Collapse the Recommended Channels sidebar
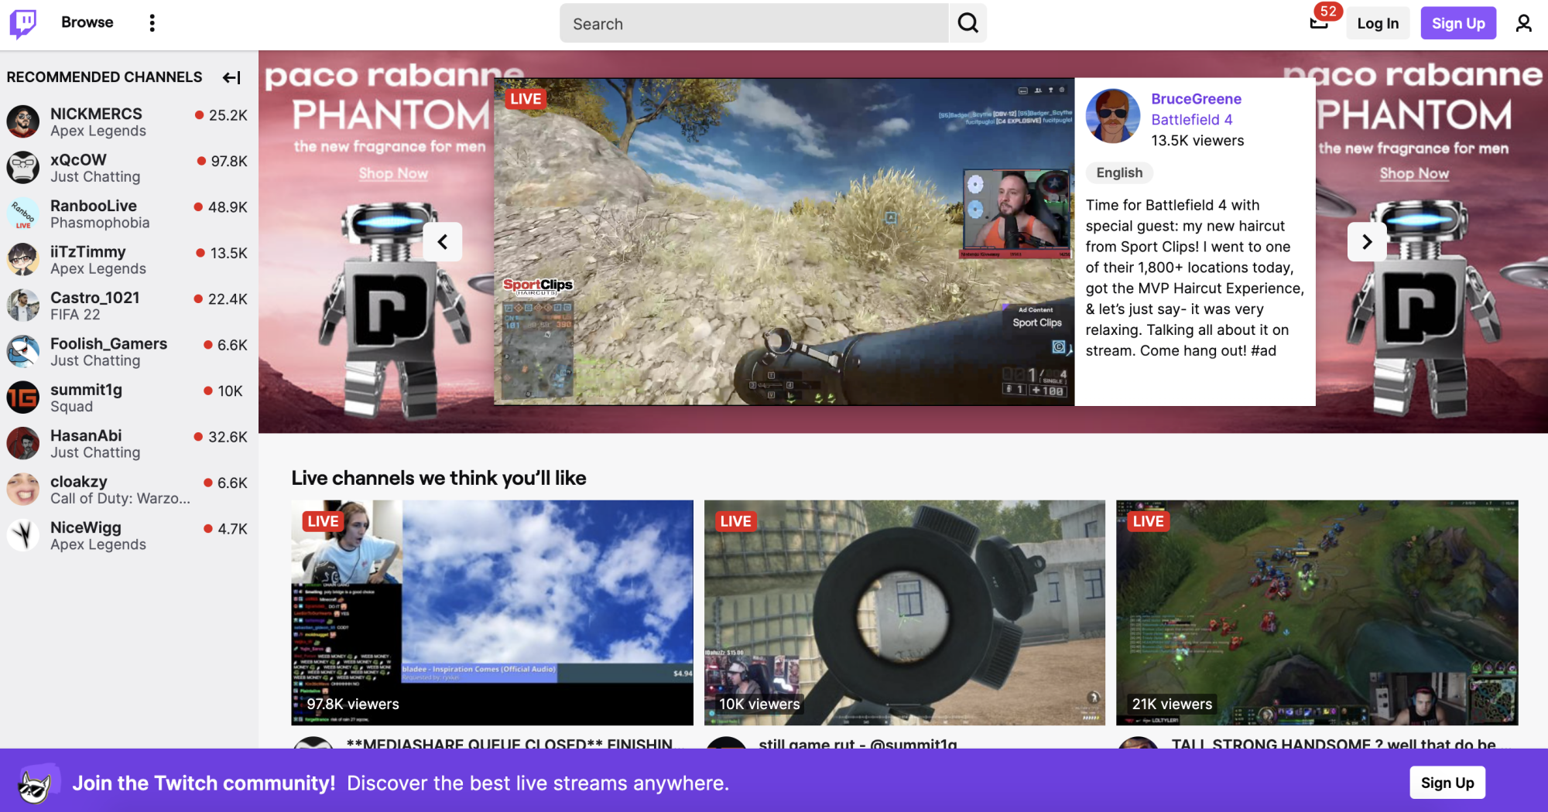Image resolution: width=1548 pixels, height=812 pixels. coord(231,77)
